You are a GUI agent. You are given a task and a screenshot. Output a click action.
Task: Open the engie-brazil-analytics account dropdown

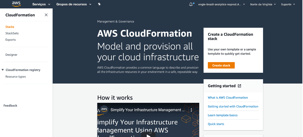tap(221, 4)
